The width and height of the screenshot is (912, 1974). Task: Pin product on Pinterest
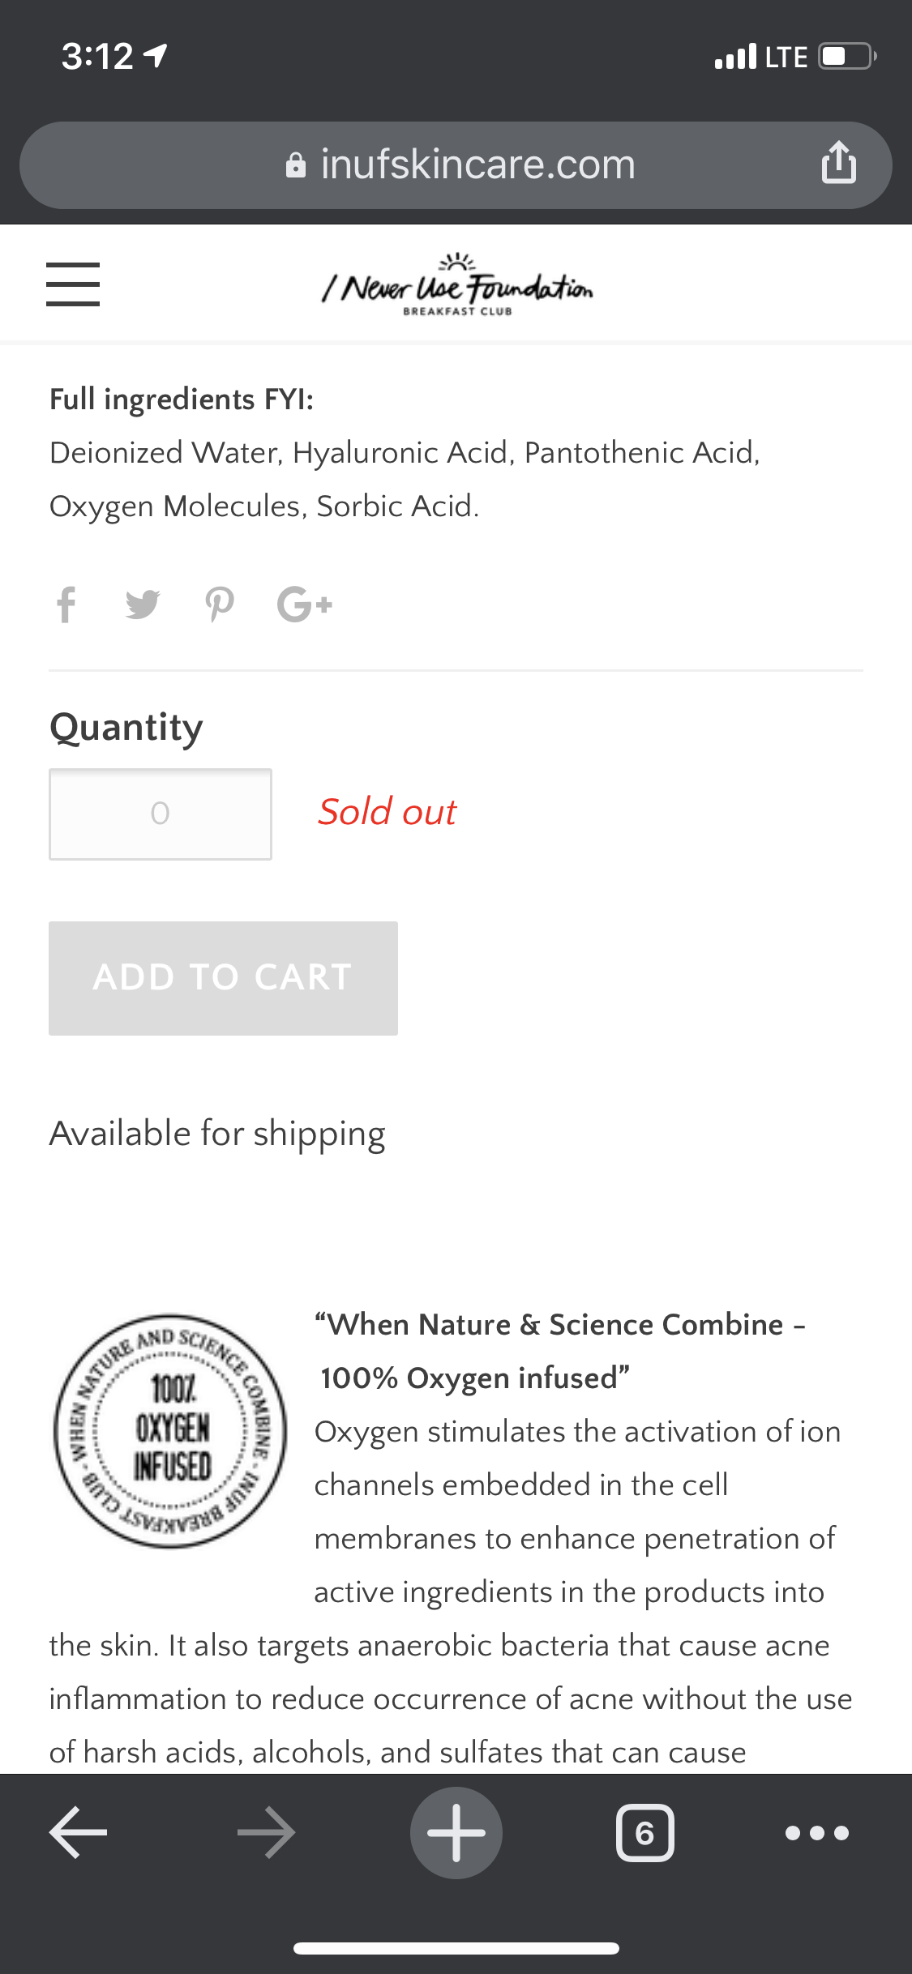pos(220,605)
